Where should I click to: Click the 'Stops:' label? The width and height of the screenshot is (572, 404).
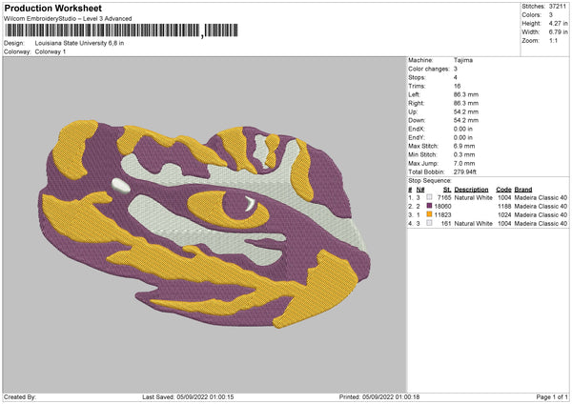click(417, 77)
